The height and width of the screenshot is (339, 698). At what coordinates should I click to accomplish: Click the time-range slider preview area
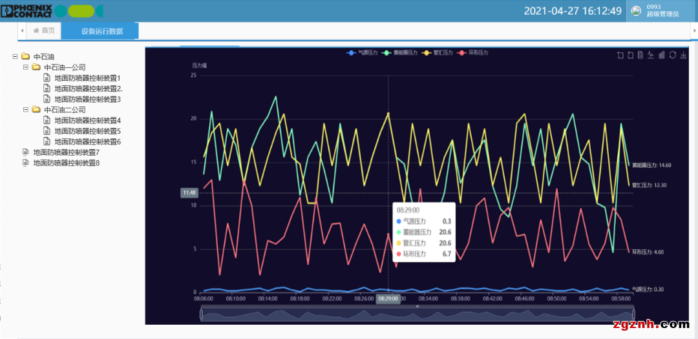point(417,314)
